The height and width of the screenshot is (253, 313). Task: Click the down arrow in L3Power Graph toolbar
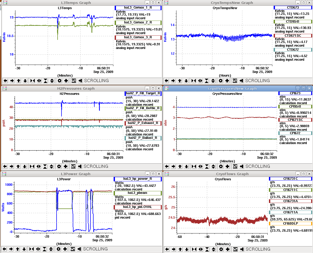coord(24,249)
